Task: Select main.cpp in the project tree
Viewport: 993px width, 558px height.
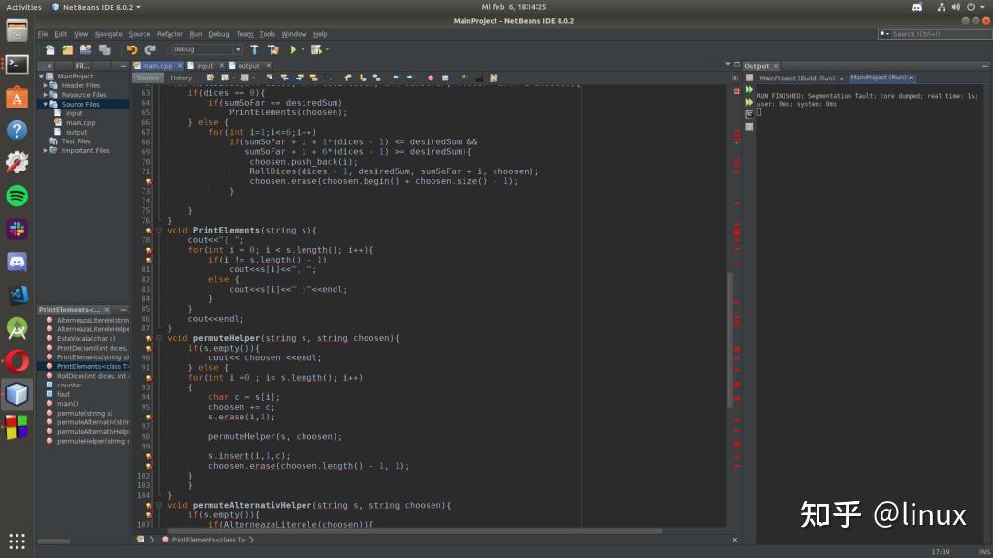Action: (x=80, y=123)
